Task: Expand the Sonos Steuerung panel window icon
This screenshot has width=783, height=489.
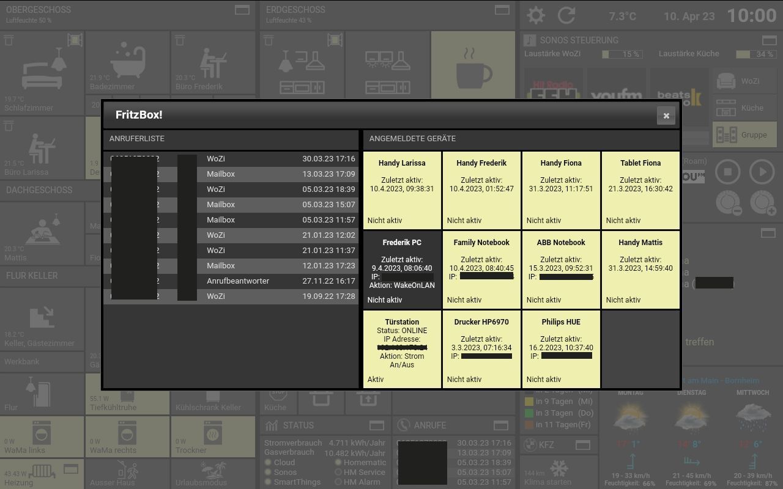Action: click(x=769, y=40)
